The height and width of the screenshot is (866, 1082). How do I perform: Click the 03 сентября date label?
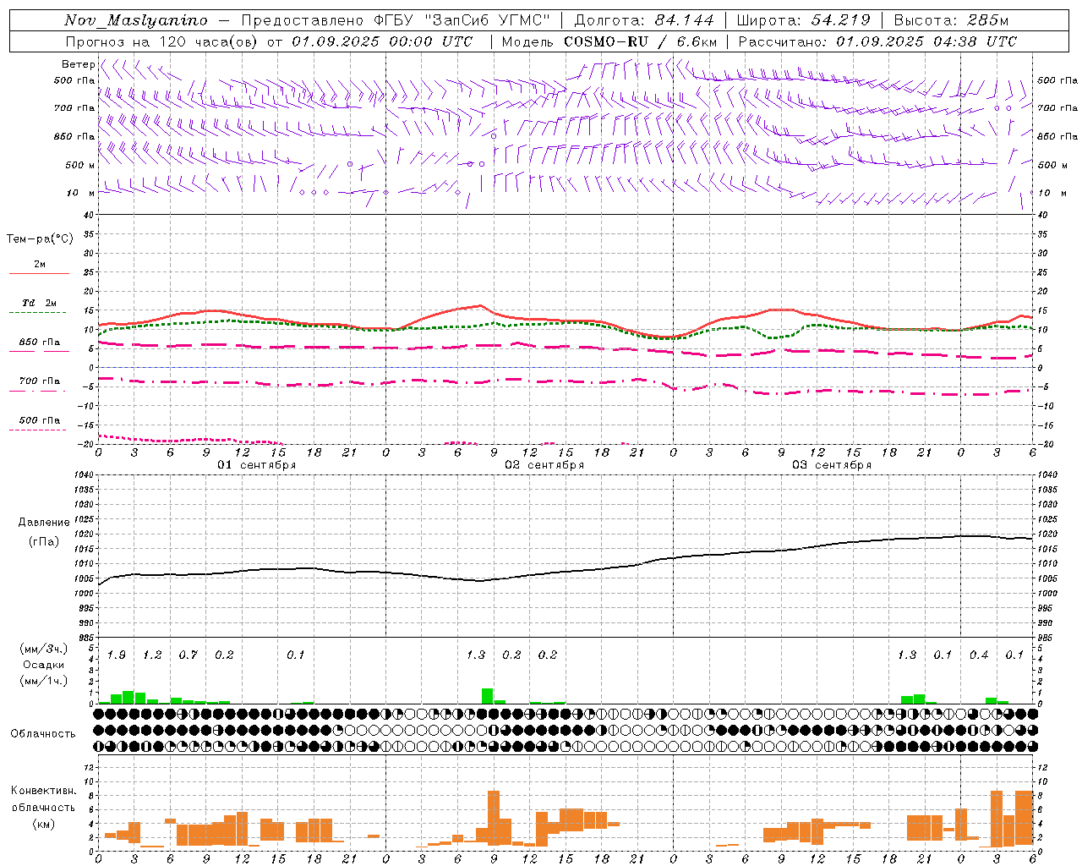tap(832, 465)
